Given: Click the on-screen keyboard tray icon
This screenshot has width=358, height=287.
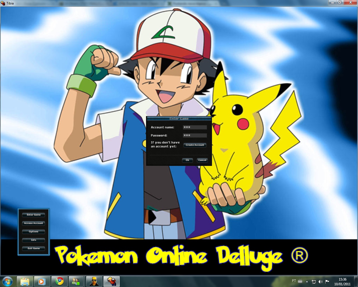Looking at the screenshot, I should (300, 281).
